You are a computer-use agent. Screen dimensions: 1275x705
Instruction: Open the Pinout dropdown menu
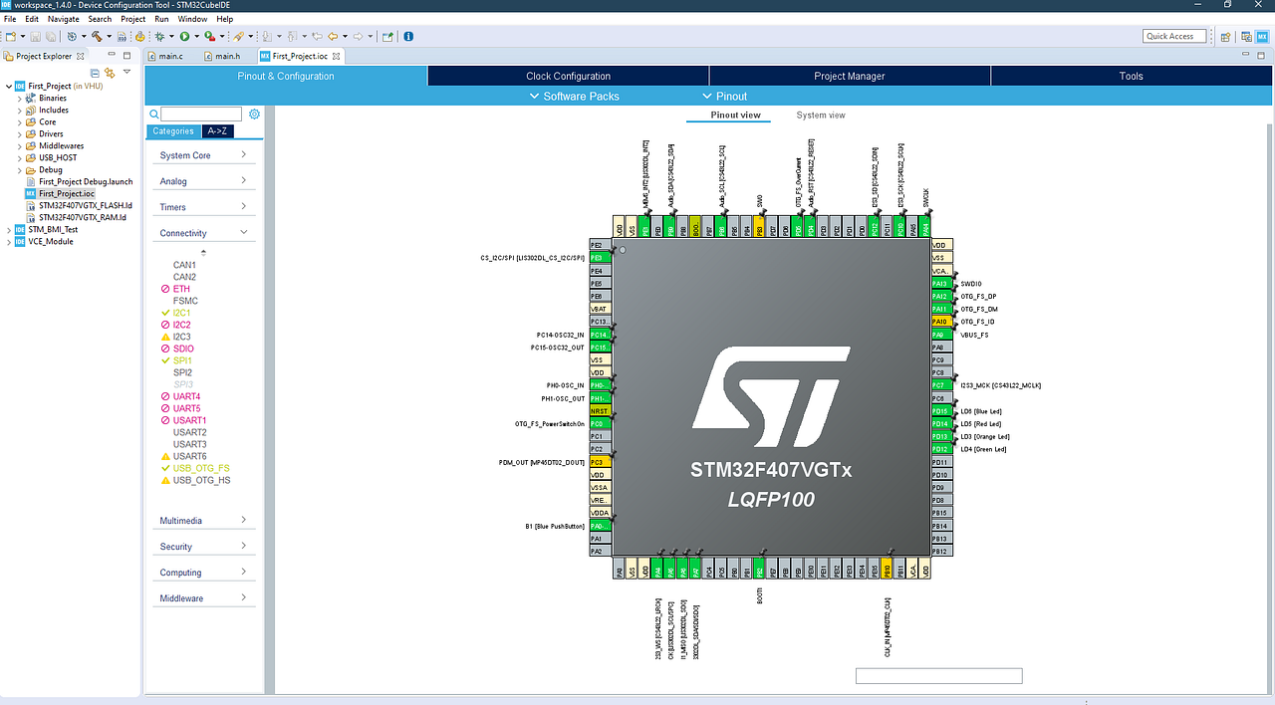point(728,96)
